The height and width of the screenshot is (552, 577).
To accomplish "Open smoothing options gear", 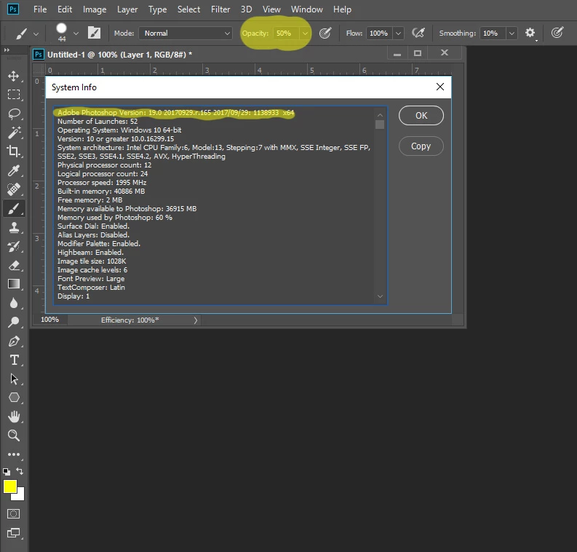I will pyautogui.click(x=530, y=33).
